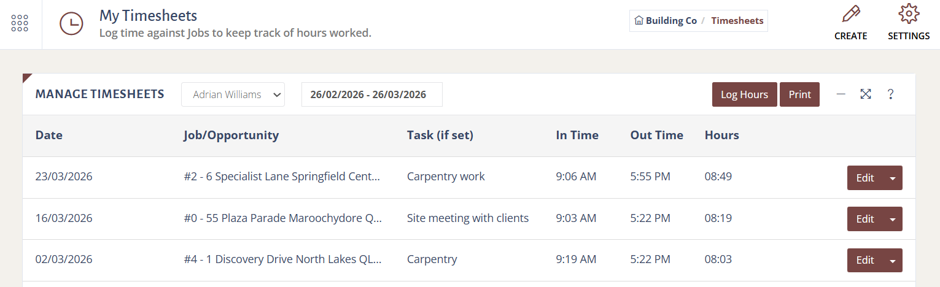The width and height of the screenshot is (940, 287).
Task: Go to Building Co breadcrumb link
Action: (671, 21)
